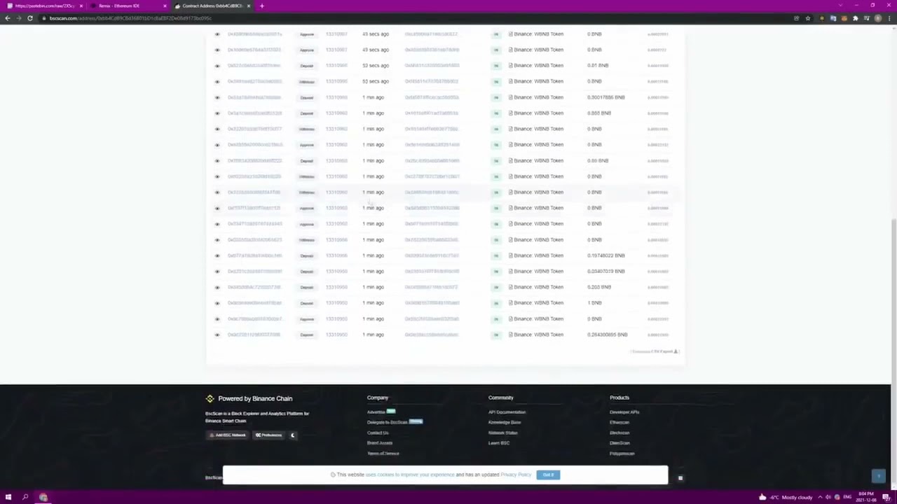Click the back-to-top arrow button

[x=879, y=476]
